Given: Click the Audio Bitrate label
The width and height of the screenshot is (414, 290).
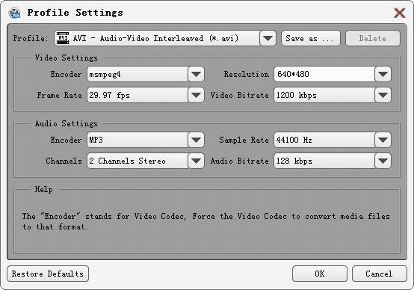Looking at the screenshot, I should coord(239,161).
